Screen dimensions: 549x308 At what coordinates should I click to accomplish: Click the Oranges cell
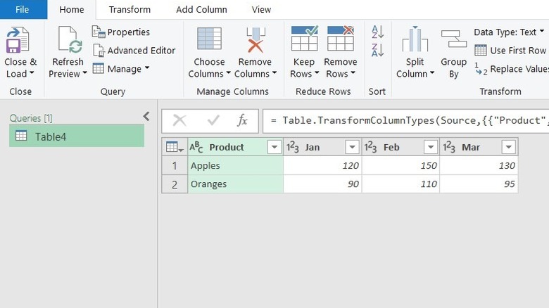pyautogui.click(x=236, y=184)
